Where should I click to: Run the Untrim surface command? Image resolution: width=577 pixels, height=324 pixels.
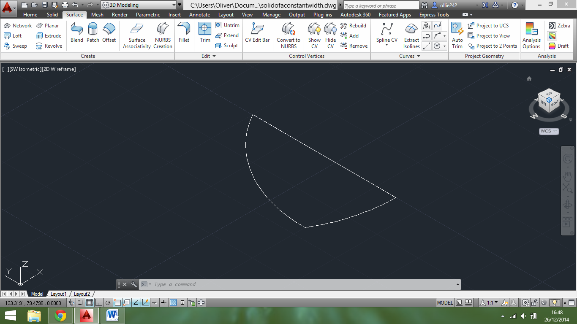[x=227, y=25]
